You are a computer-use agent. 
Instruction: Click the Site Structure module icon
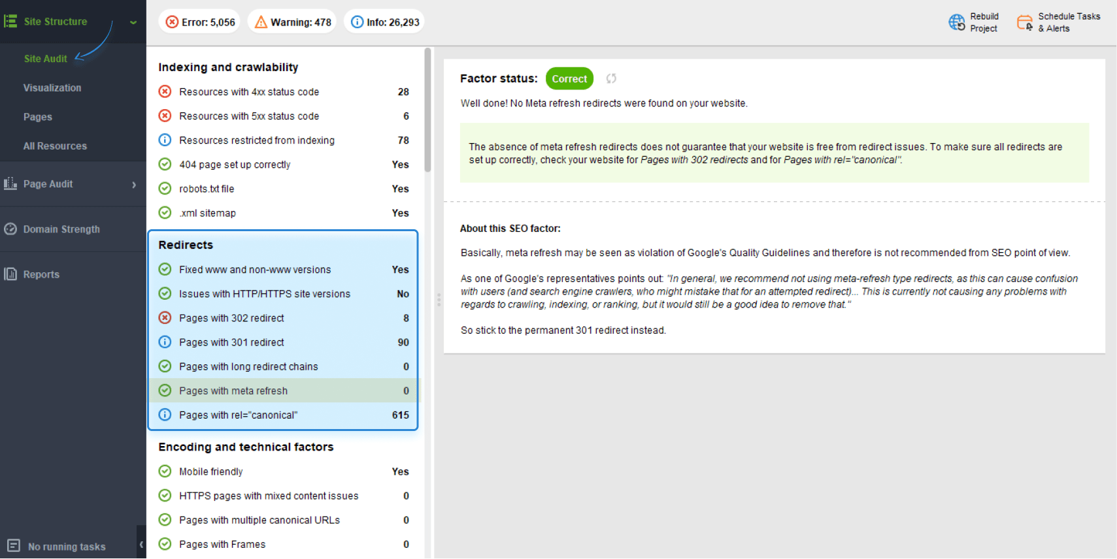10,22
